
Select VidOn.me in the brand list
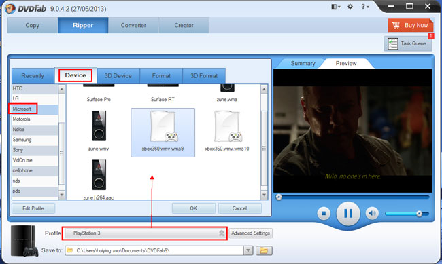pyautogui.click(x=35, y=160)
